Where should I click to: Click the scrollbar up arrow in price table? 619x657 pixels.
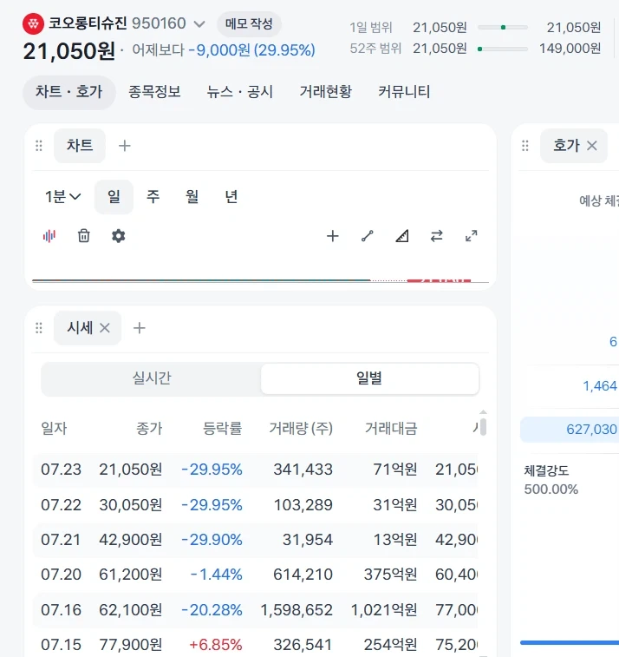(x=483, y=412)
